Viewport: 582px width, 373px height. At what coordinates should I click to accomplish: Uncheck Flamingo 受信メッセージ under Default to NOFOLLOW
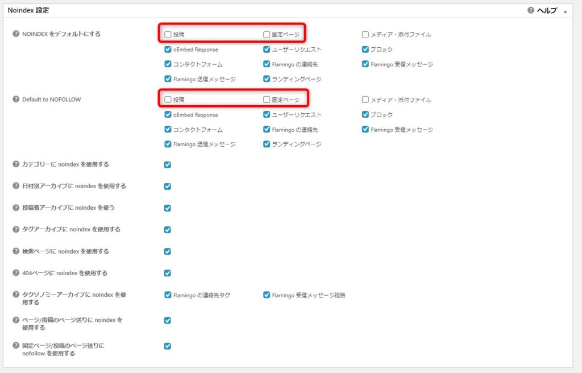365,129
